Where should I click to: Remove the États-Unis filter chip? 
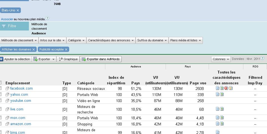18,10
